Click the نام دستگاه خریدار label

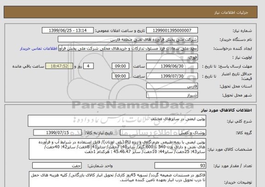236,40
